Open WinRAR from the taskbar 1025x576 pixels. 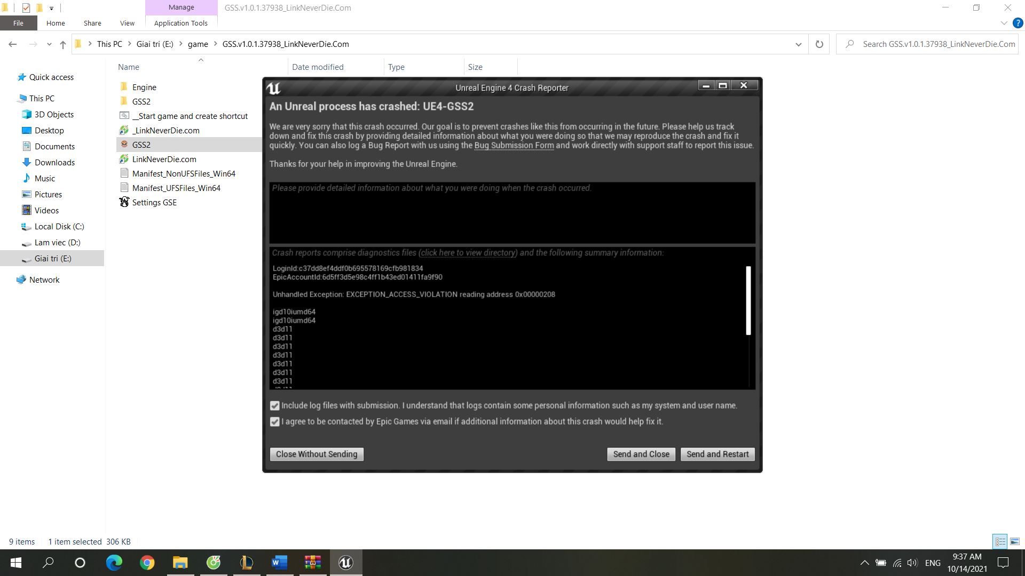[x=313, y=563]
